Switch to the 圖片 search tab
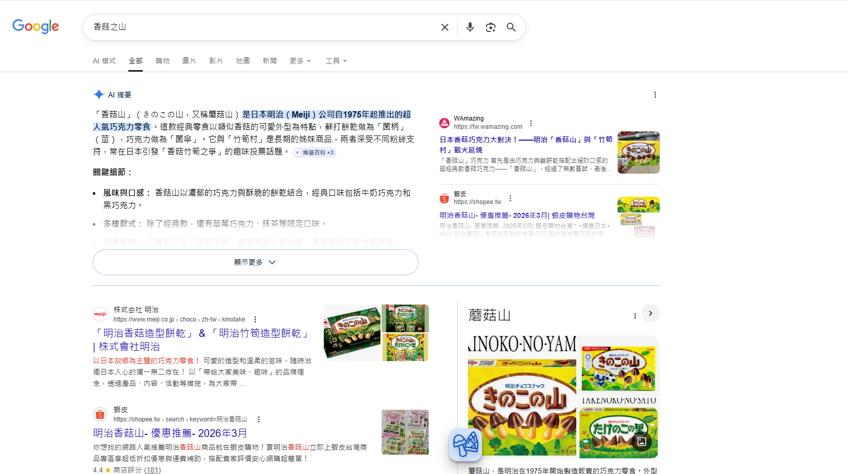848x474 pixels. pyautogui.click(x=189, y=61)
